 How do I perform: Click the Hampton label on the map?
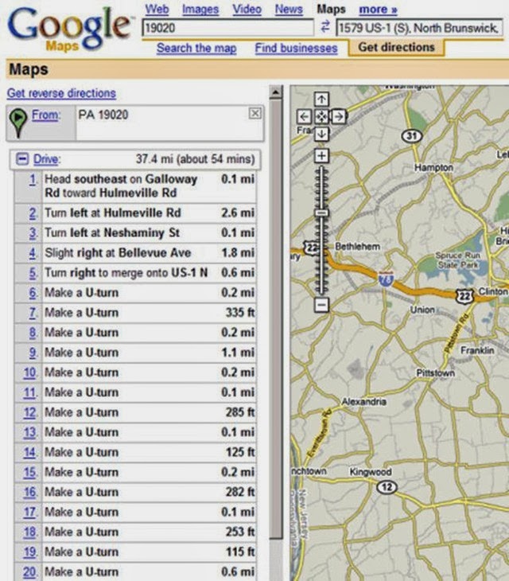[x=433, y=168]
